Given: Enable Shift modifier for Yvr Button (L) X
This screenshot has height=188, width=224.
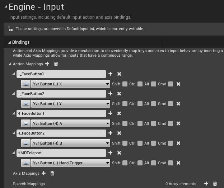Looking at the screenshot, I should click(x=125, y=84).
